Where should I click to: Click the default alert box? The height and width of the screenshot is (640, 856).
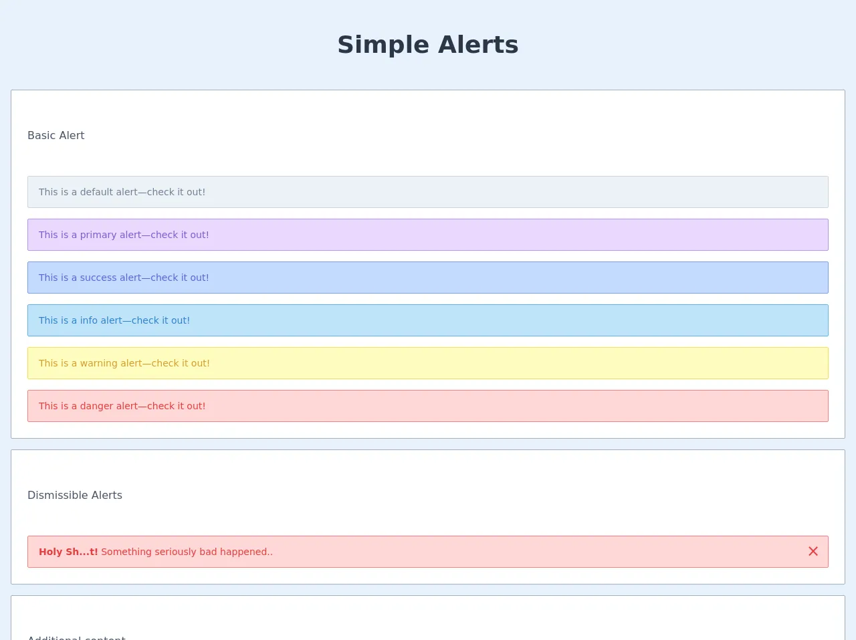pos(428,192)
